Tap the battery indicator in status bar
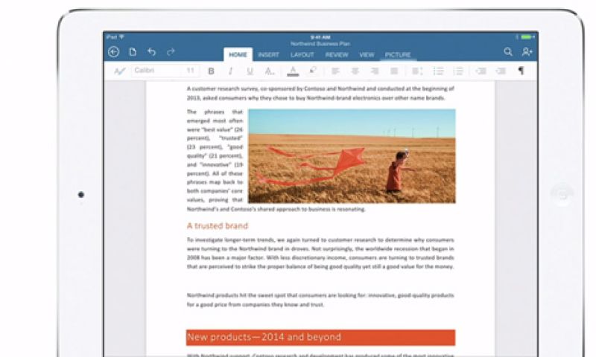 tap(528, 37)
